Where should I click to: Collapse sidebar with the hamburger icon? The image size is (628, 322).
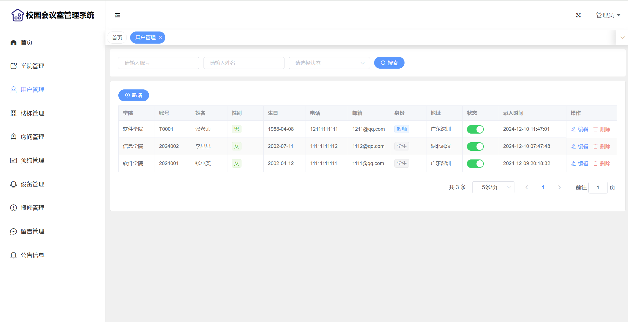point(118,15)
